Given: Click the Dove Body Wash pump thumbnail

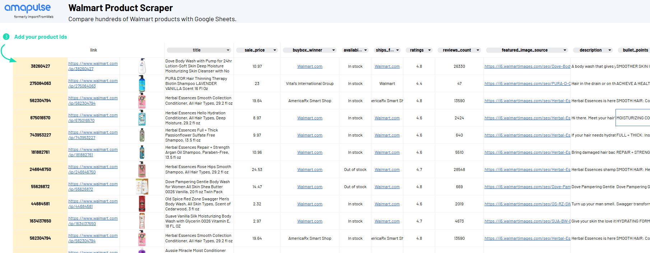Looking at the screenshot, I should pyautogui.click(x=142, y=66).
